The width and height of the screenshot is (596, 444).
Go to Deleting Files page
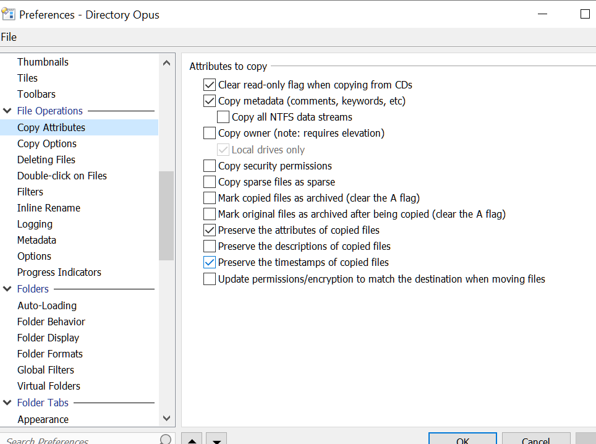coord(46,160)
